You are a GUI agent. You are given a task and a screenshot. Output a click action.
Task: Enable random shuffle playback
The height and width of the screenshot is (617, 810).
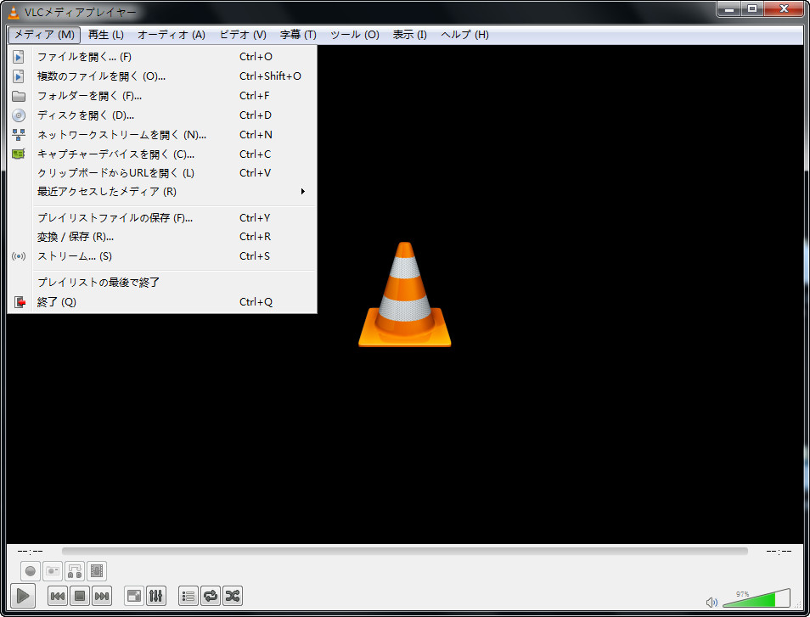click(232, 595)
